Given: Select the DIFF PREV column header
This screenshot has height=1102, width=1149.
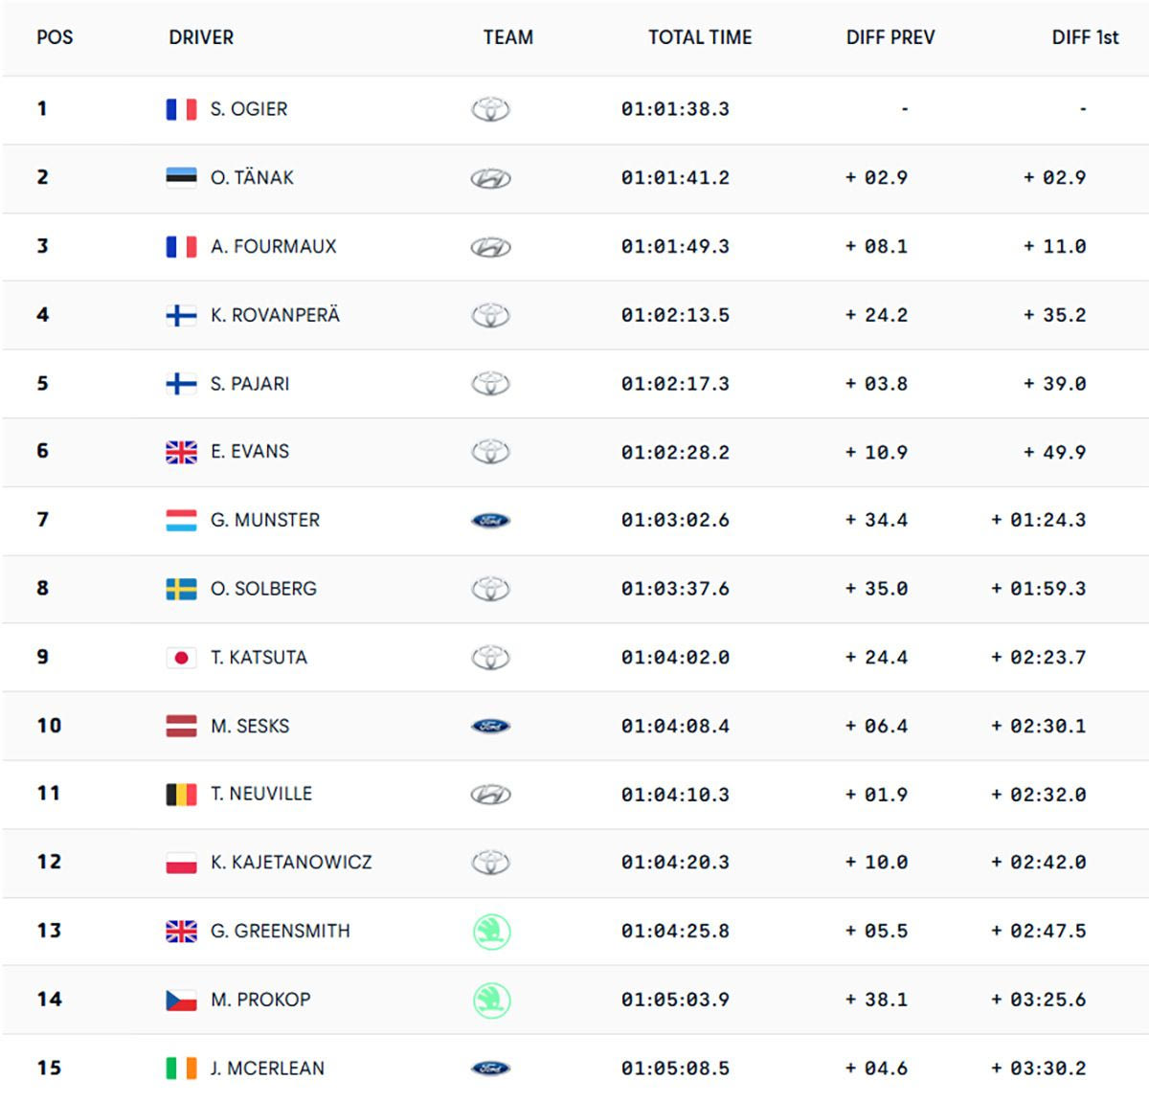Looking at the screenshot, I should [890, 37].
